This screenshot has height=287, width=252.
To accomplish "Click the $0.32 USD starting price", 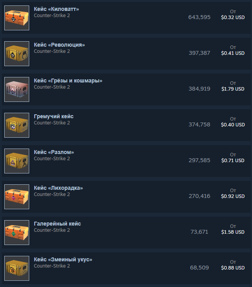I will pyautogui.click(x=233, y=17).
